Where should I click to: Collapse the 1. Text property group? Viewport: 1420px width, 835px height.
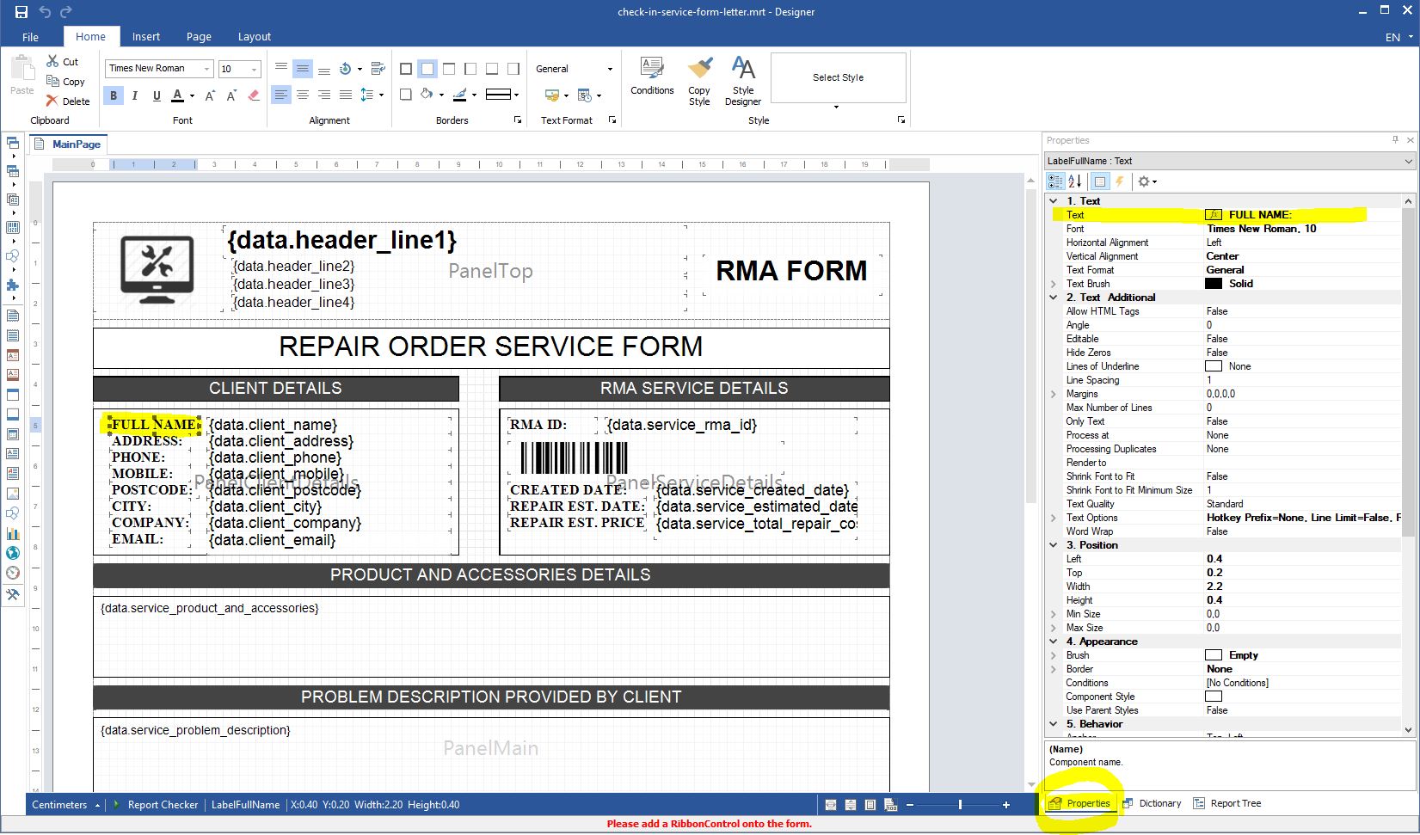(1054, 201)
